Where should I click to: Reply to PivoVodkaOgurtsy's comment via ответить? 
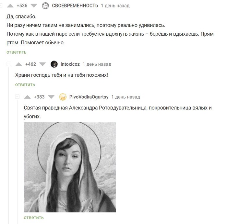click(34, 218)
